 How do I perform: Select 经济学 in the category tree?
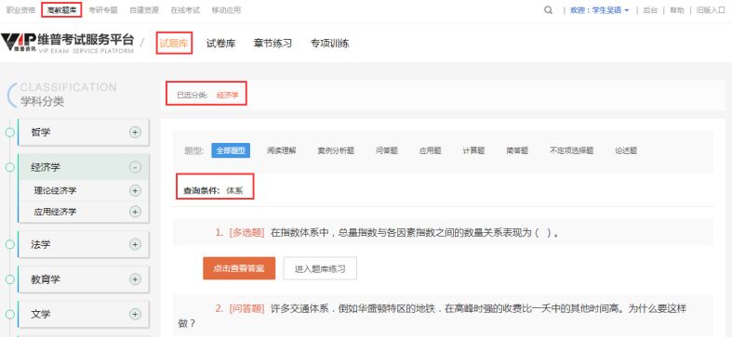click(46, 167)
